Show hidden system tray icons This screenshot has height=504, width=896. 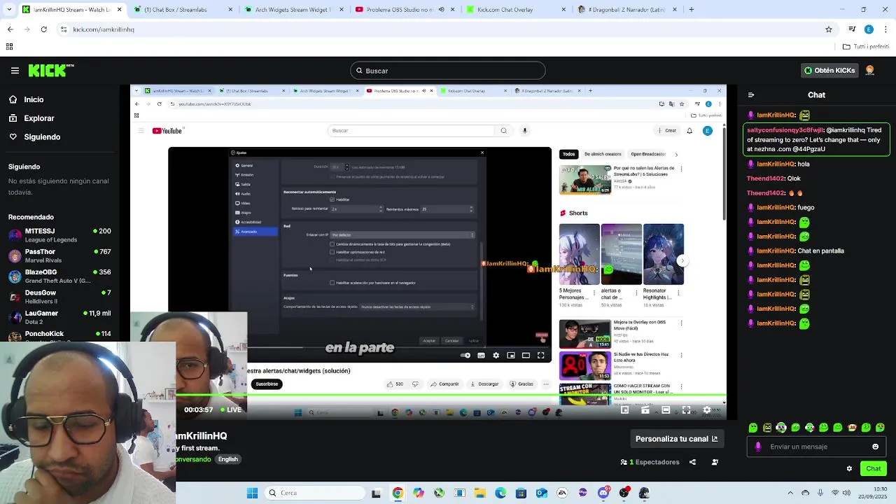click(790, 493)
